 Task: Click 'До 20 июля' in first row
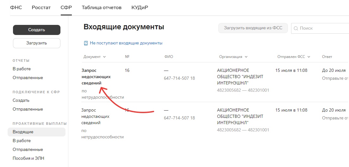point(334,71)
